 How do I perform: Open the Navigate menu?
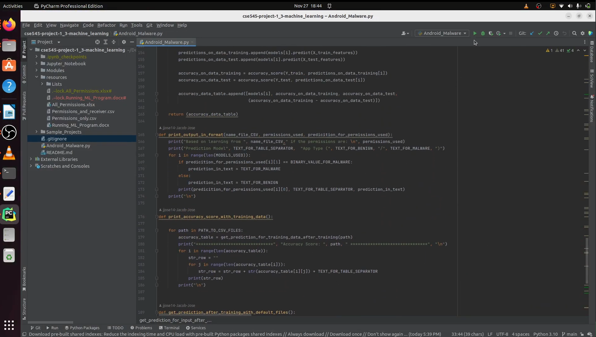point(69,25)
